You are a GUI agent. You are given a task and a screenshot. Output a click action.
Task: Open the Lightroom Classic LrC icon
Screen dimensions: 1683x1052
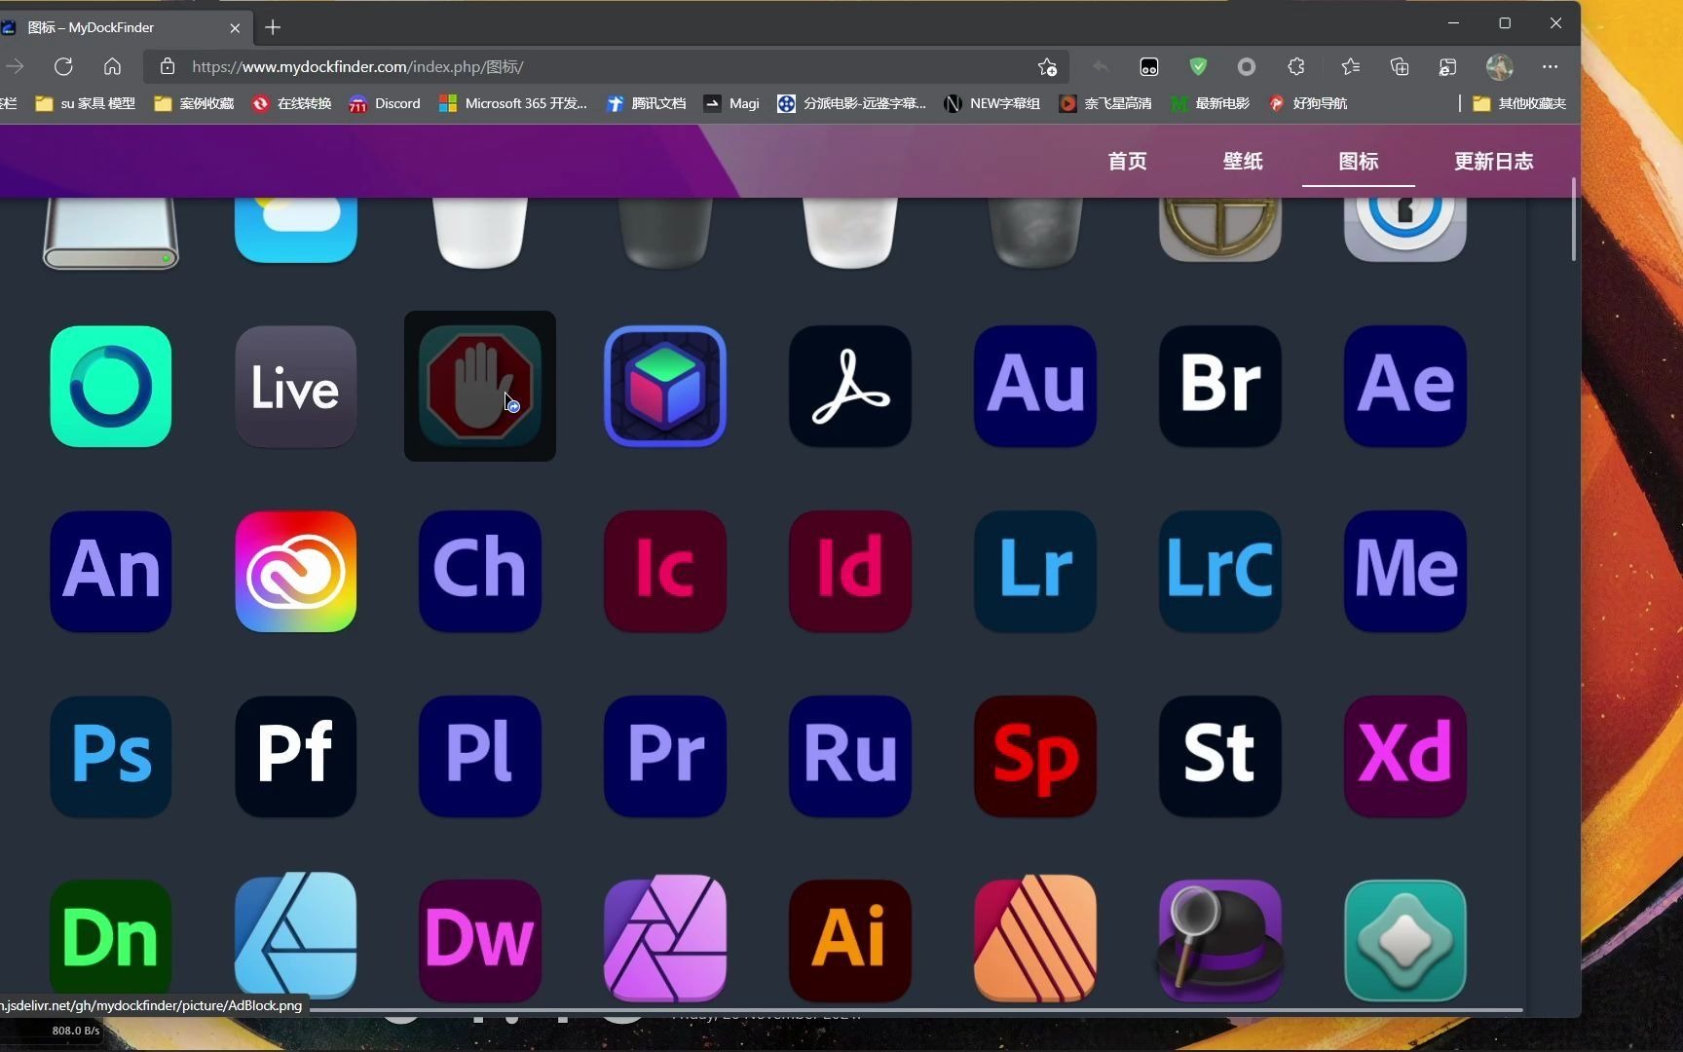[1219, 571]
